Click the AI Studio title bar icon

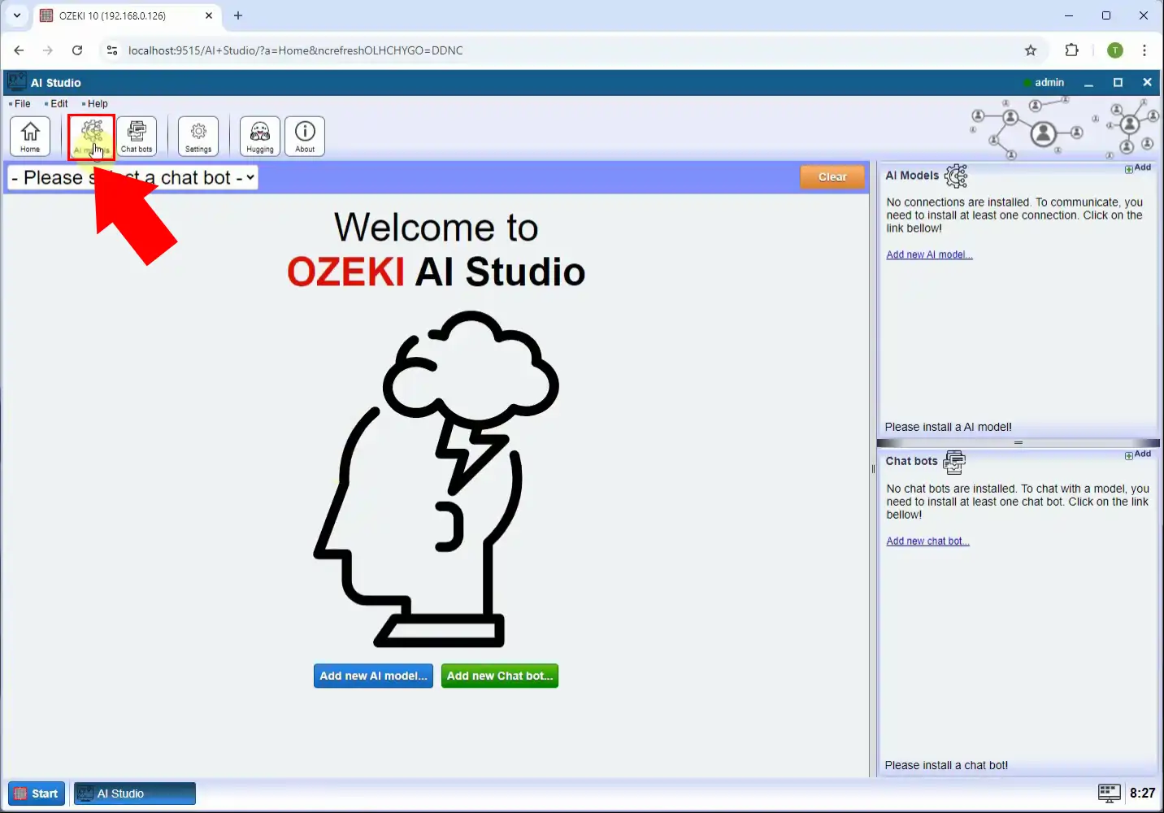16,82
